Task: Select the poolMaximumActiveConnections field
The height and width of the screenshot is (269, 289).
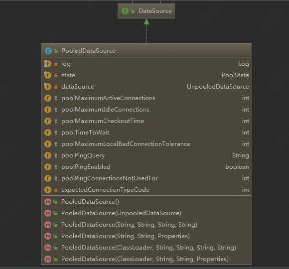Action: coord(146,98)
